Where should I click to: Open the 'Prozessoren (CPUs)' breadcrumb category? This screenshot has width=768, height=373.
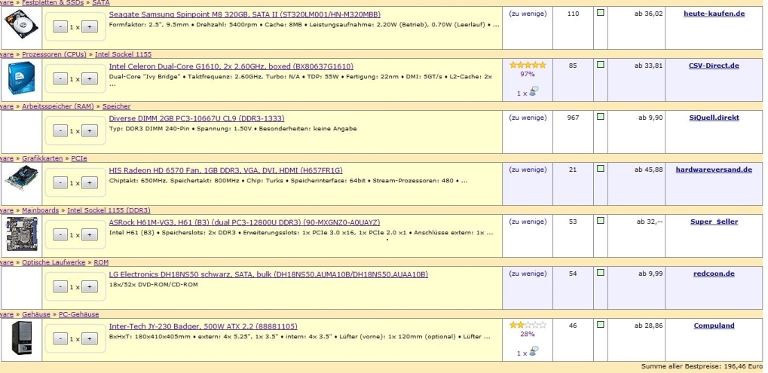click(x=54, y=54)
